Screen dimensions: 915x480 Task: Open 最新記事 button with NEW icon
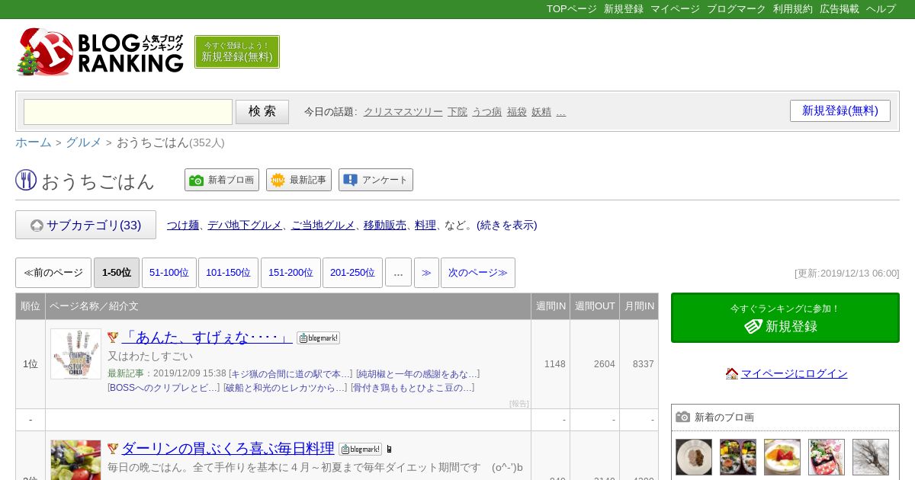point(299,180)
